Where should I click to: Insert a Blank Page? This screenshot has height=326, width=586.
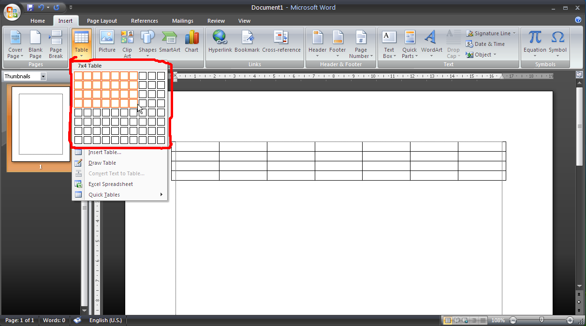click(x=35, y=44)
